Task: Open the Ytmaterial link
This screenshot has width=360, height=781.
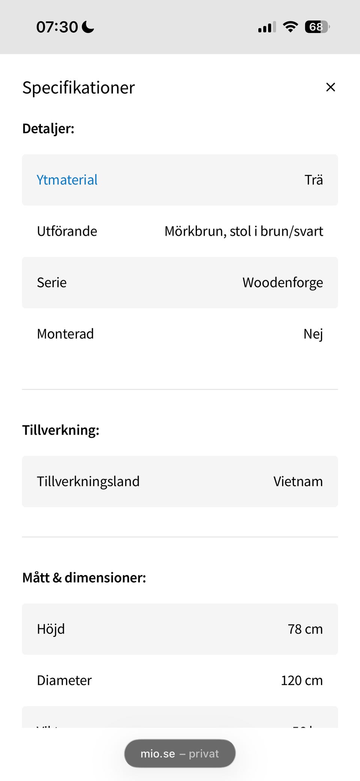Action: pyautogui.click(x=67, y=180)
